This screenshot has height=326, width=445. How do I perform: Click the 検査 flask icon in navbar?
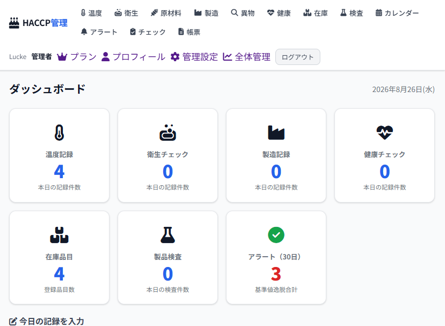click(x=344, y=13)
